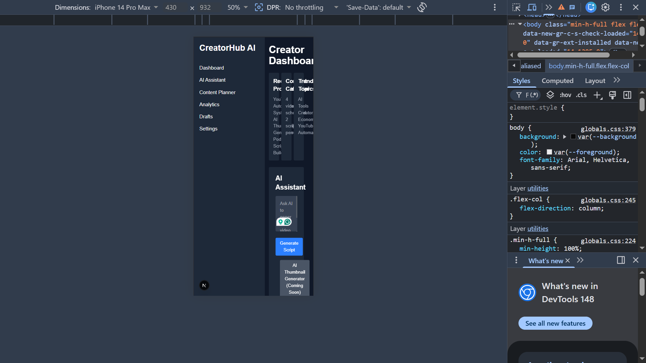Toggle the .cls classes panel
This screenshot has height=363, width=646.
[581, 95]
